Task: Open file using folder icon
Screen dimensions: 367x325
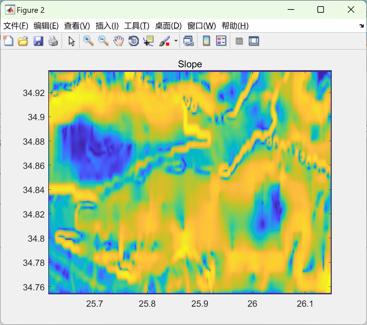Action: [x=23, y=41]
